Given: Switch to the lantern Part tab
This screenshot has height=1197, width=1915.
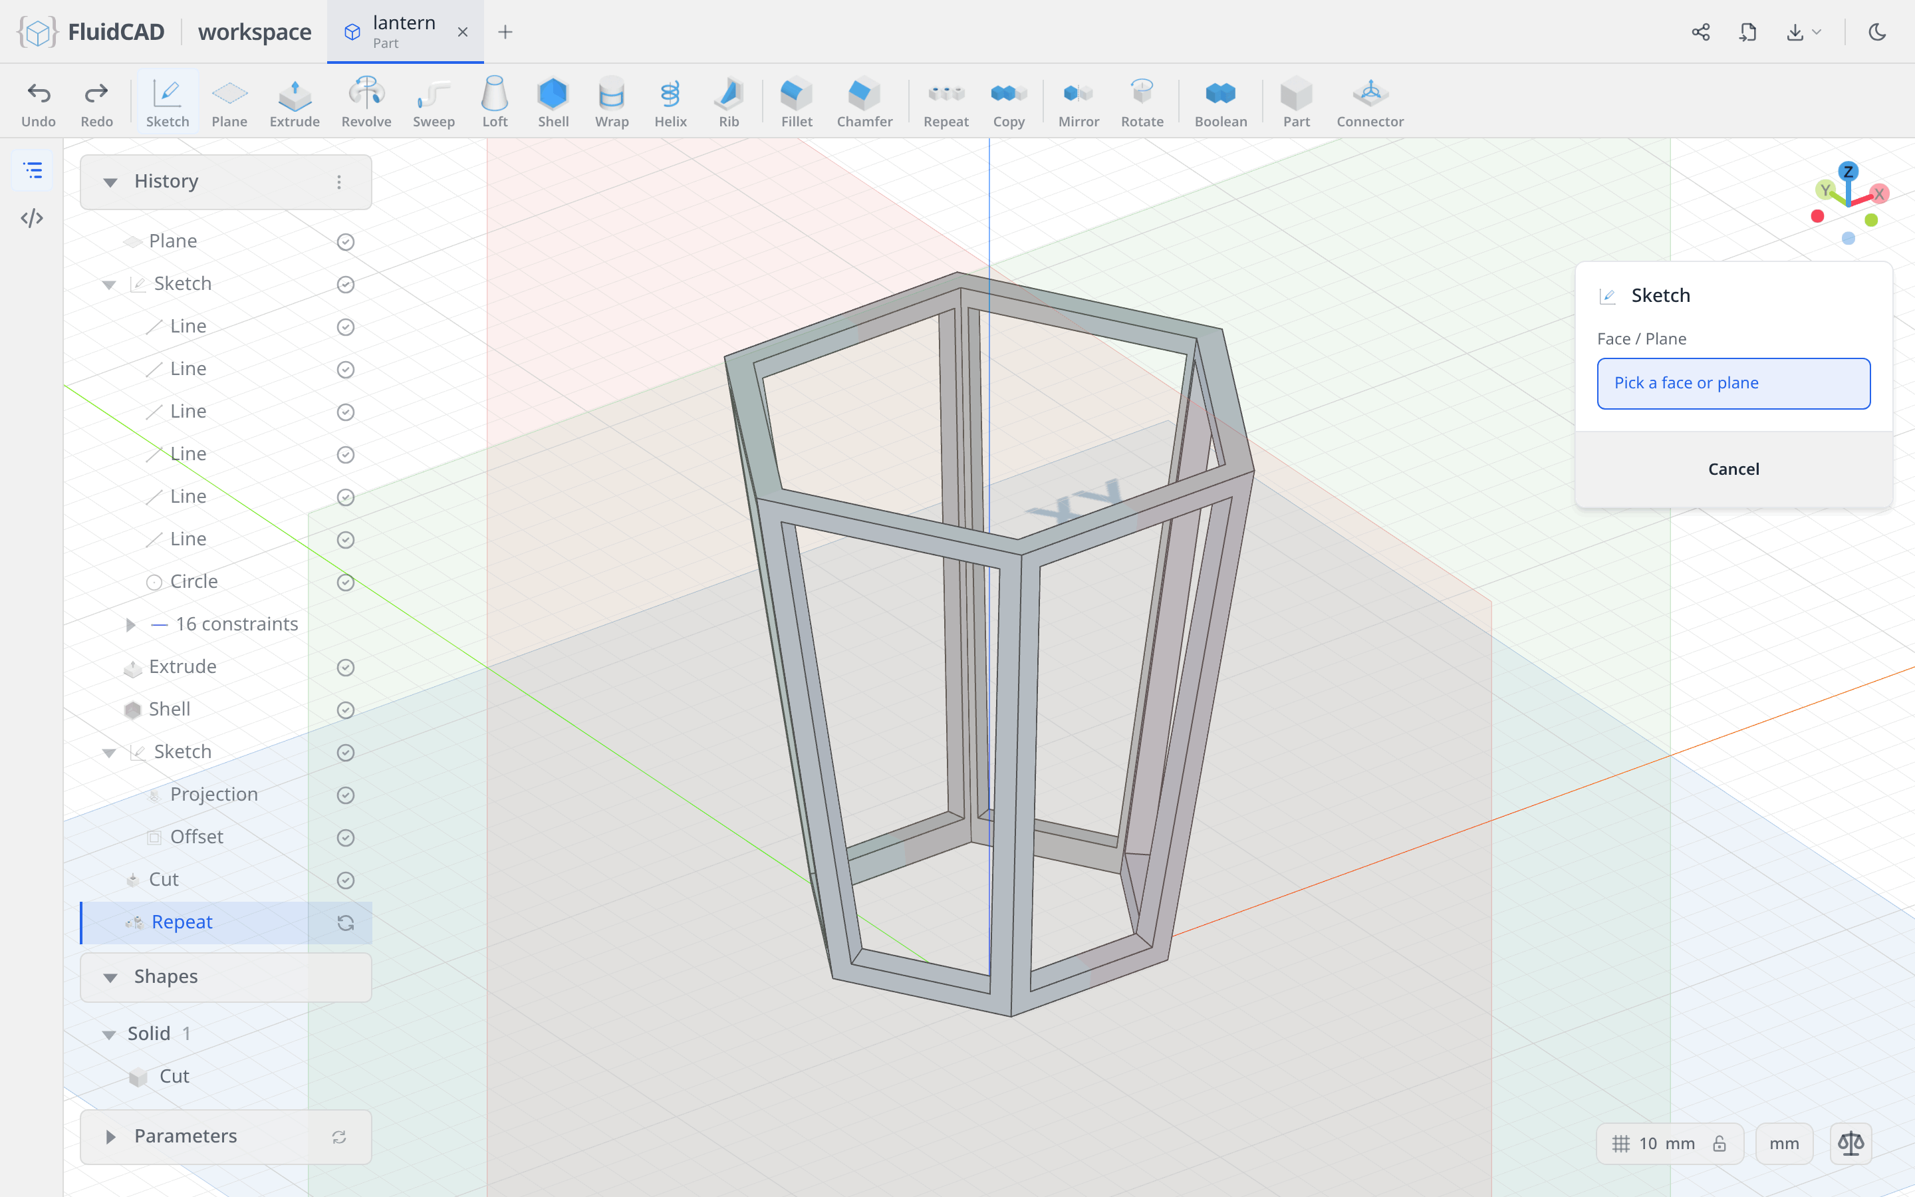Looking at the screenshot, I should pyautogui.click(x=405, y=32).
